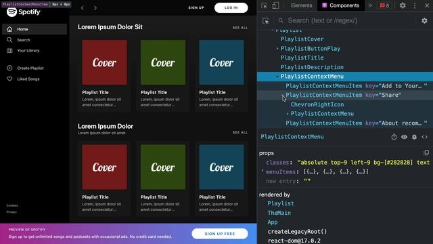Collapse the selected PlaylistContextMenu node
This screenshot has width=433, height=244.
coord(277,77)
